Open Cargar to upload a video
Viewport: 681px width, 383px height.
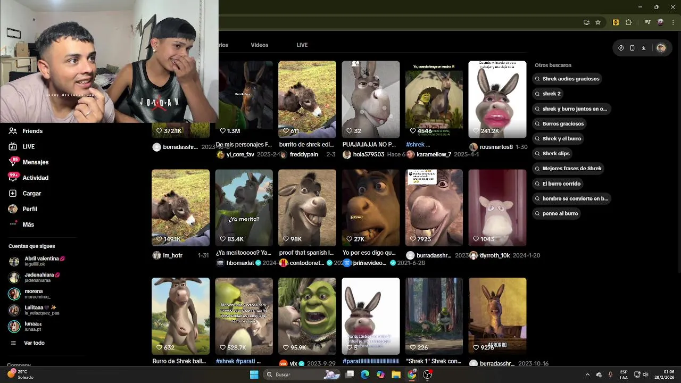[25, 193]
